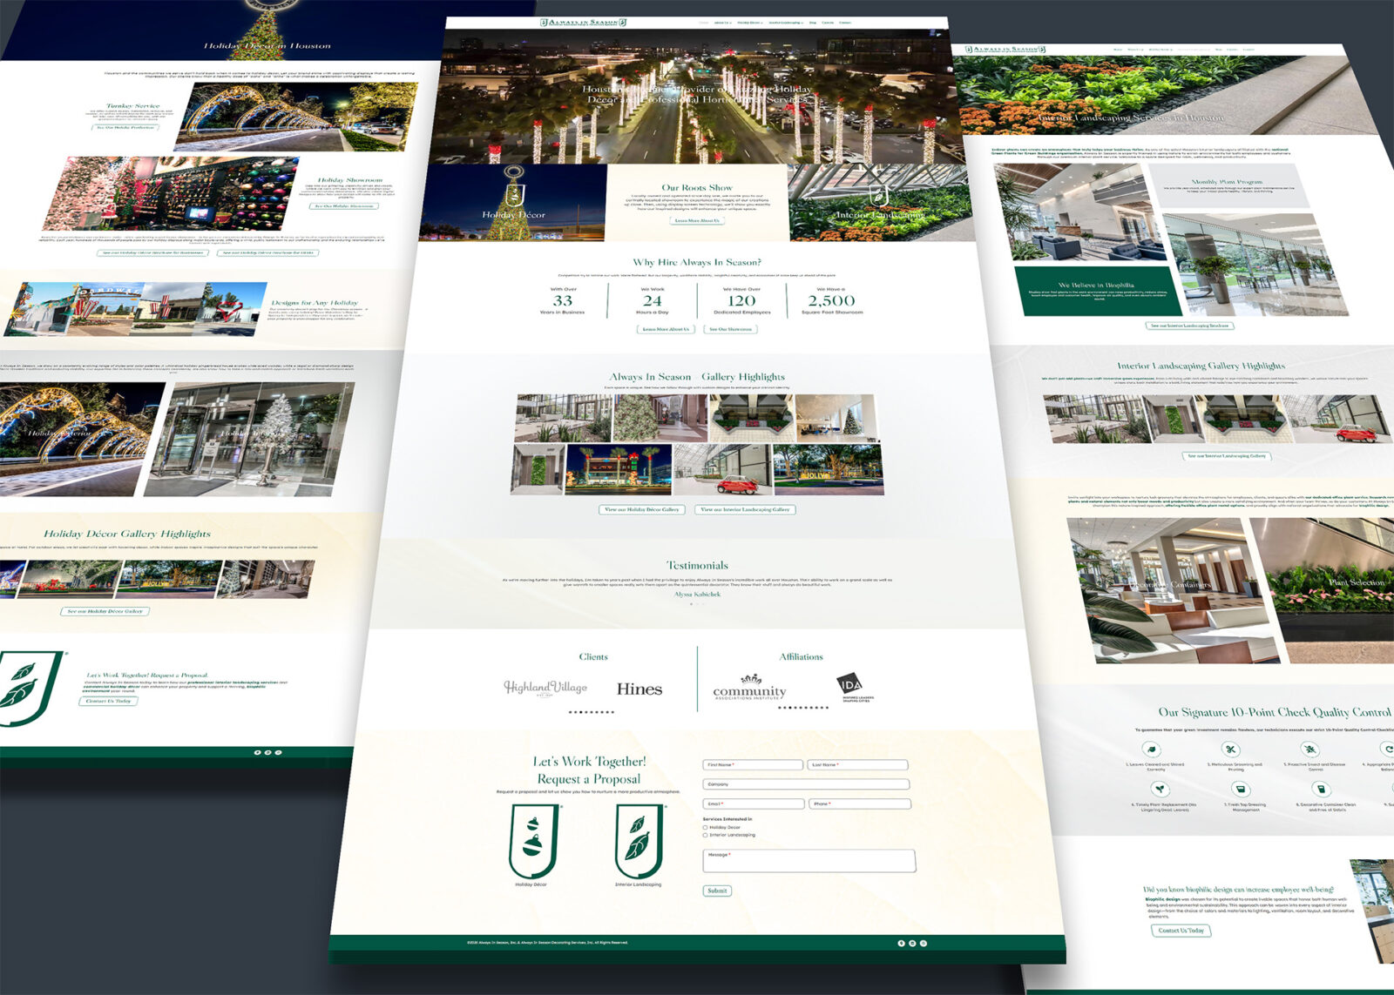1394x995 pixels.
Task: Click the Clients carousel pagination dots
Action: [x=592, y=712]
